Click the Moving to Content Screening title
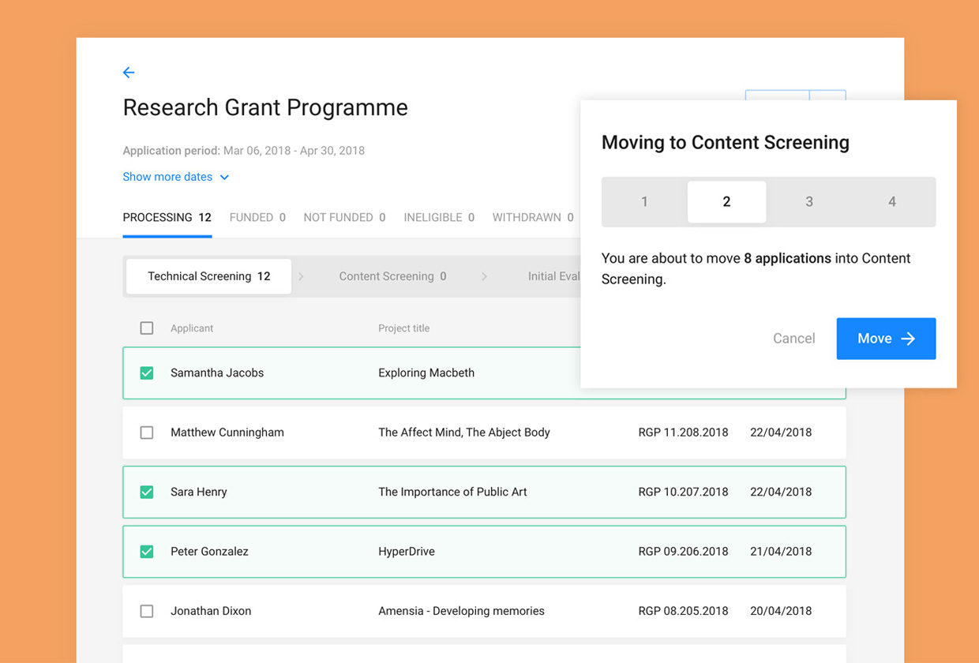The height and width of the screenshot is (663, 979). point(726,143)
